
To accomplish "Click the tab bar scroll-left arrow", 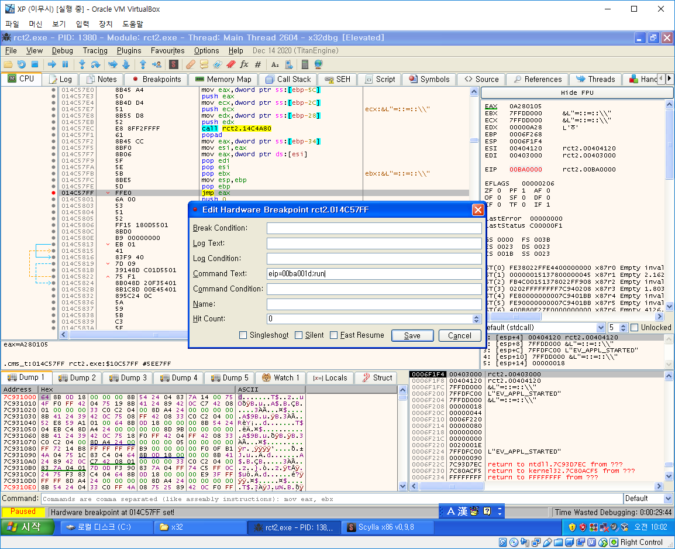I will pyautogui.click(x=662, y=79).
